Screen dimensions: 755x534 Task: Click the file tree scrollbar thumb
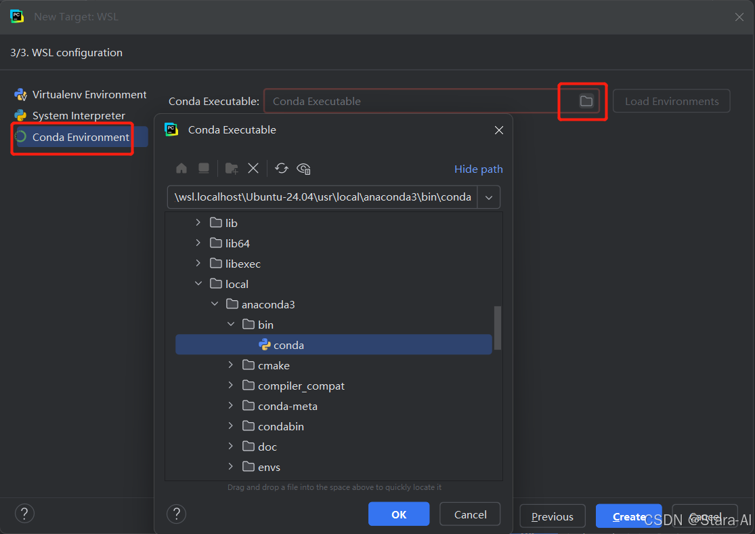coord(498,328)
